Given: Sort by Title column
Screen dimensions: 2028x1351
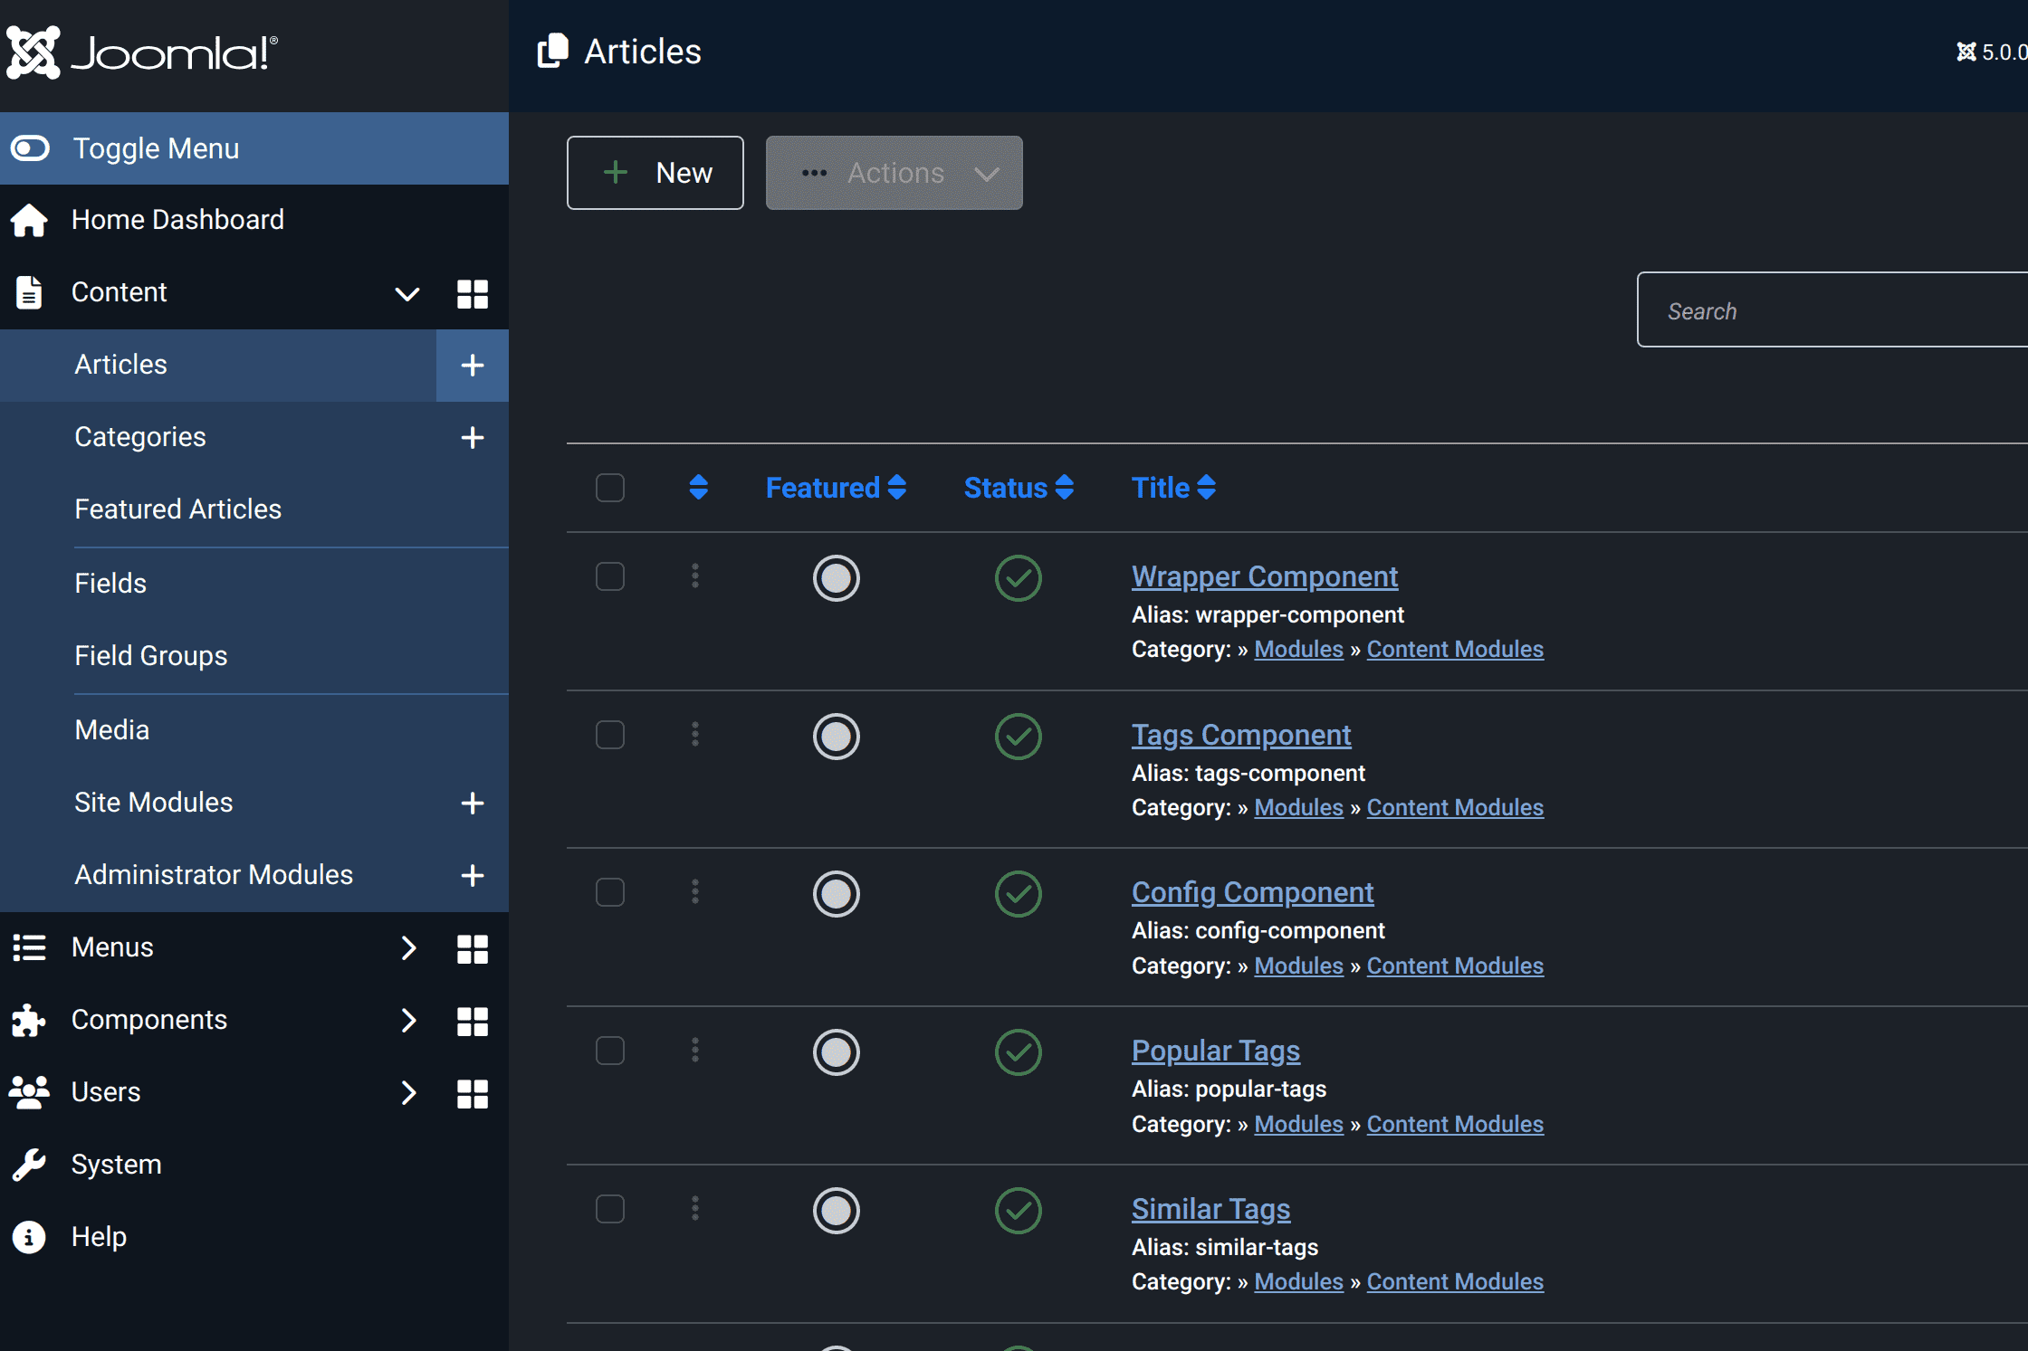Looking at the screenshot, I should (x=1173, y=488).
